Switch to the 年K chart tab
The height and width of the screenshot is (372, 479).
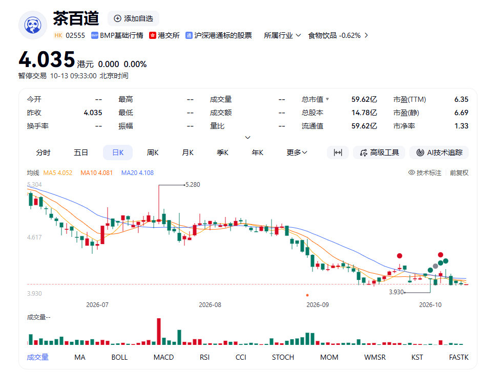257,152
